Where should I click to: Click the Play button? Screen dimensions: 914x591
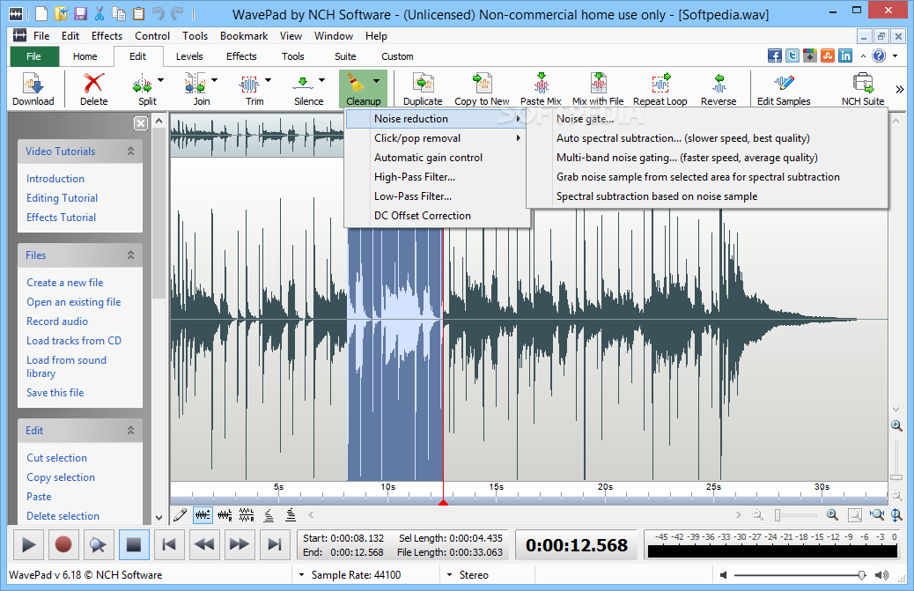click(28, 545)
